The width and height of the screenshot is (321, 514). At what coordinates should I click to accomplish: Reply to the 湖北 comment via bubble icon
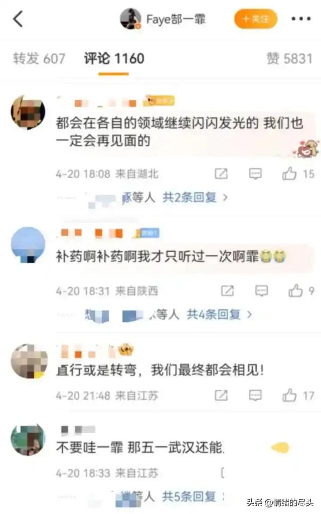[x=255, y=174]
